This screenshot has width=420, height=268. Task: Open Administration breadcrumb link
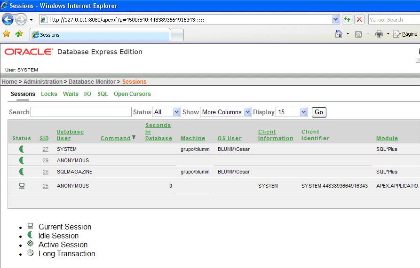pyautogui.click(x=43, y=82)
